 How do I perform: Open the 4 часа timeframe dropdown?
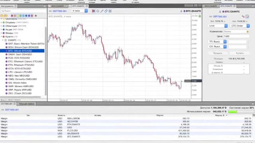pyautogui.click(x=80, y=11)
